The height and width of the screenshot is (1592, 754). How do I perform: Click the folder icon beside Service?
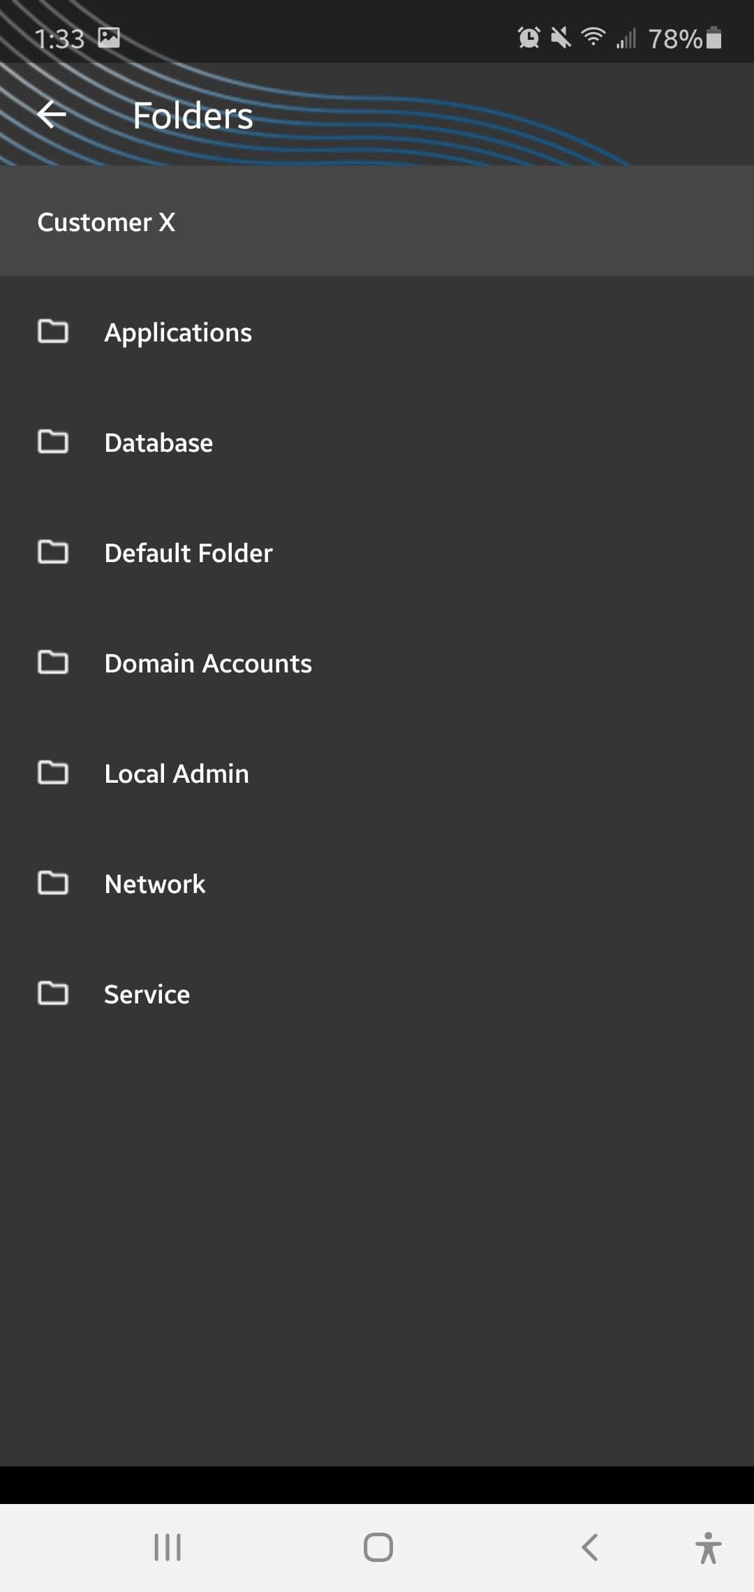pos(53,994)
